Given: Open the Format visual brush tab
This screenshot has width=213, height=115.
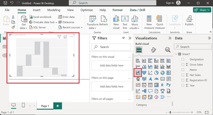Looking at the screenshot, I should click(153, 50).
